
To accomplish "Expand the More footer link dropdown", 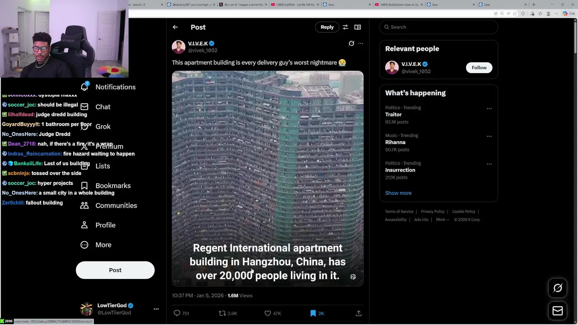I will (443, 219).
